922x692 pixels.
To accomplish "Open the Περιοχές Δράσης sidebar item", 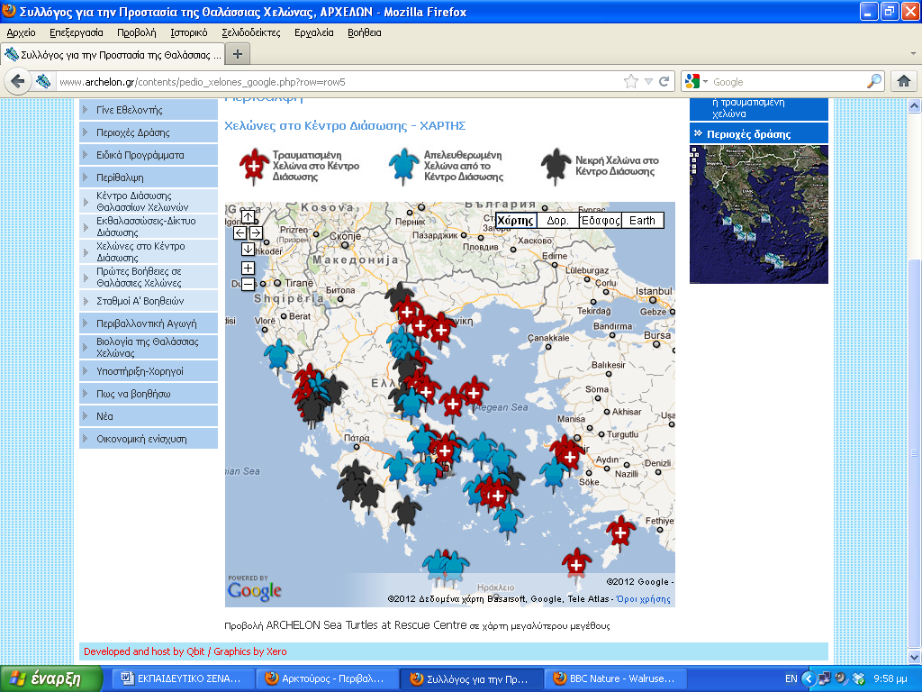I will [149, 132].
